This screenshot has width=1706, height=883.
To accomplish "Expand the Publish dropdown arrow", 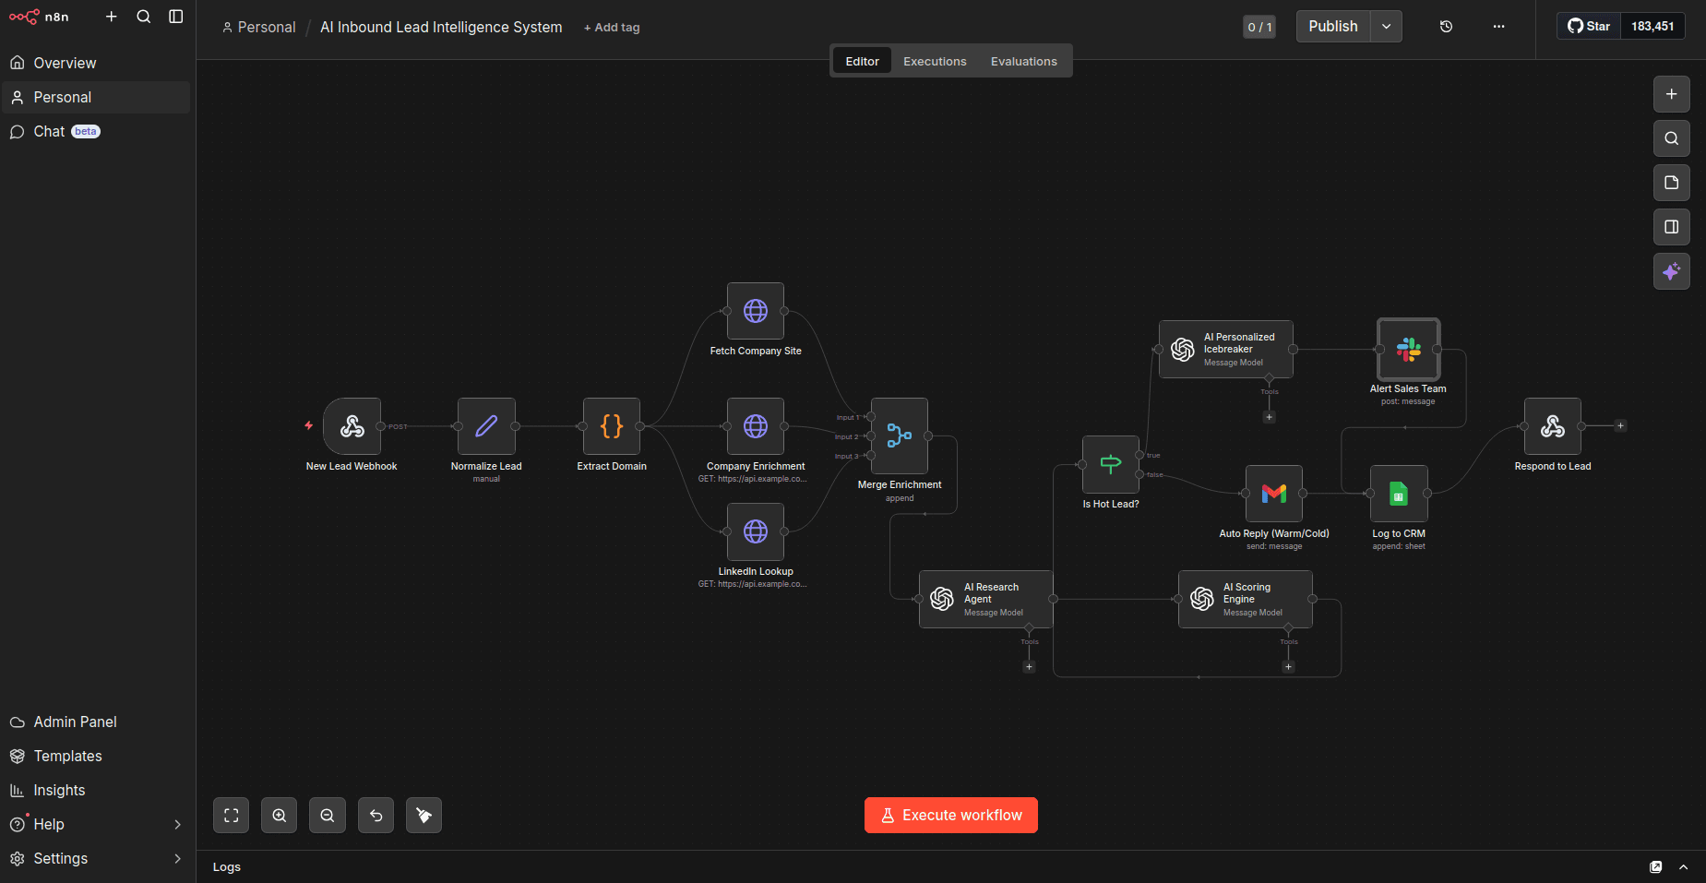I will point(1385,26).
